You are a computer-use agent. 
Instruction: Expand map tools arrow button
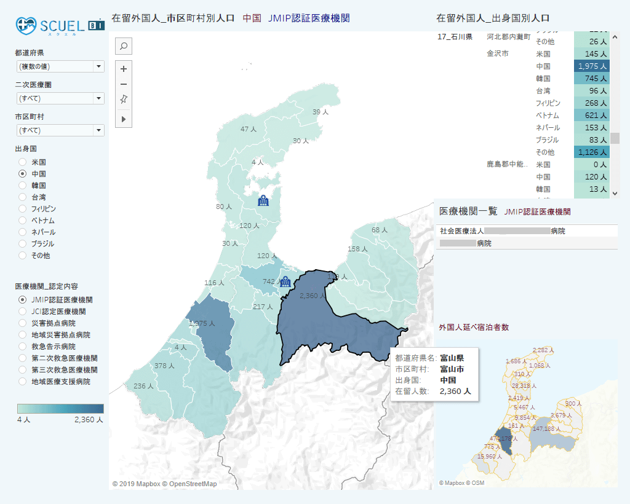coord(123,119)
